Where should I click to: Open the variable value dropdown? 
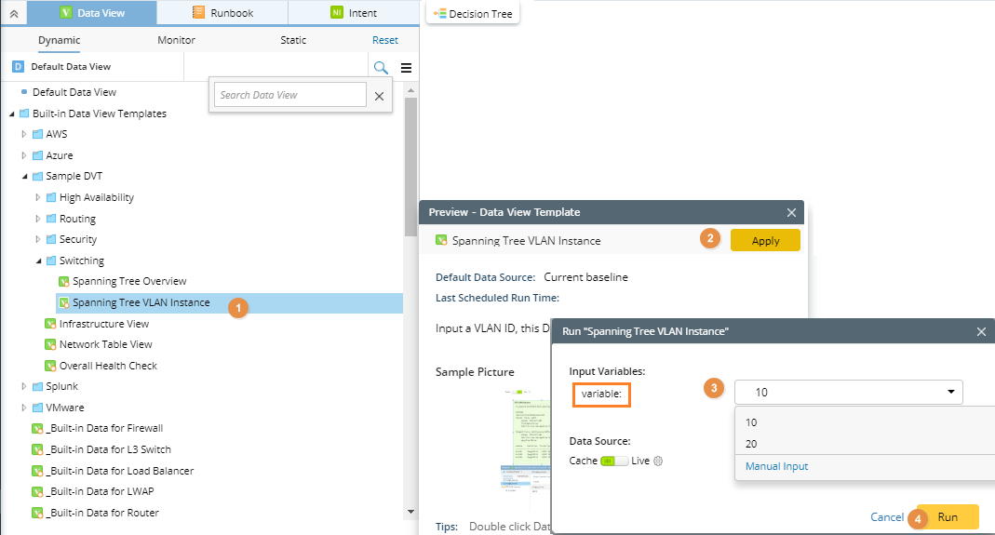pos(950,392)
